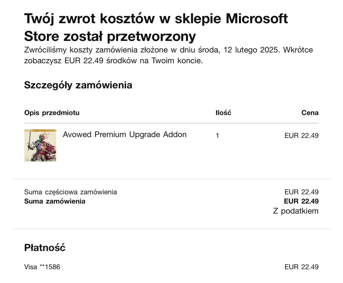
Task: Click the EUR 22.49 amount in intro paragraph
Action: click(84, 61)
